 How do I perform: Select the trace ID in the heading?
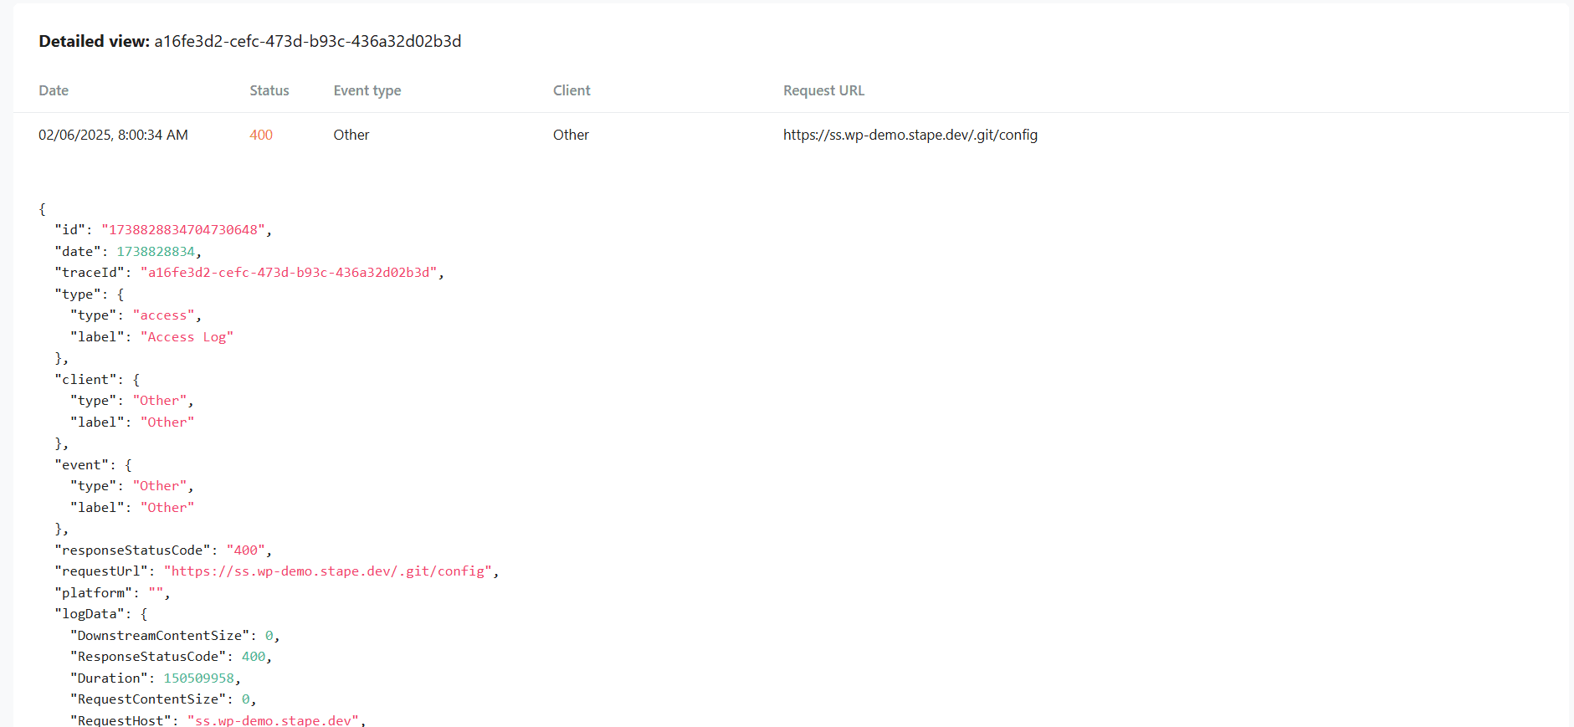(x=308, y=41)
